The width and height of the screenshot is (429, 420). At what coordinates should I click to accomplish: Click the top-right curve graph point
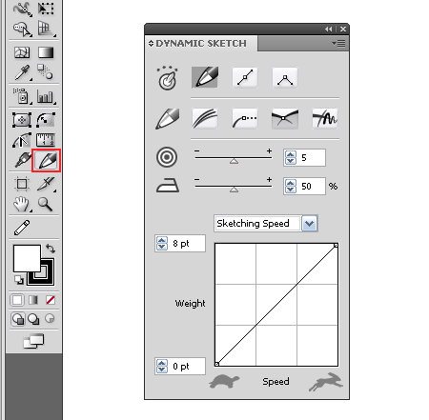coord(336,246)
